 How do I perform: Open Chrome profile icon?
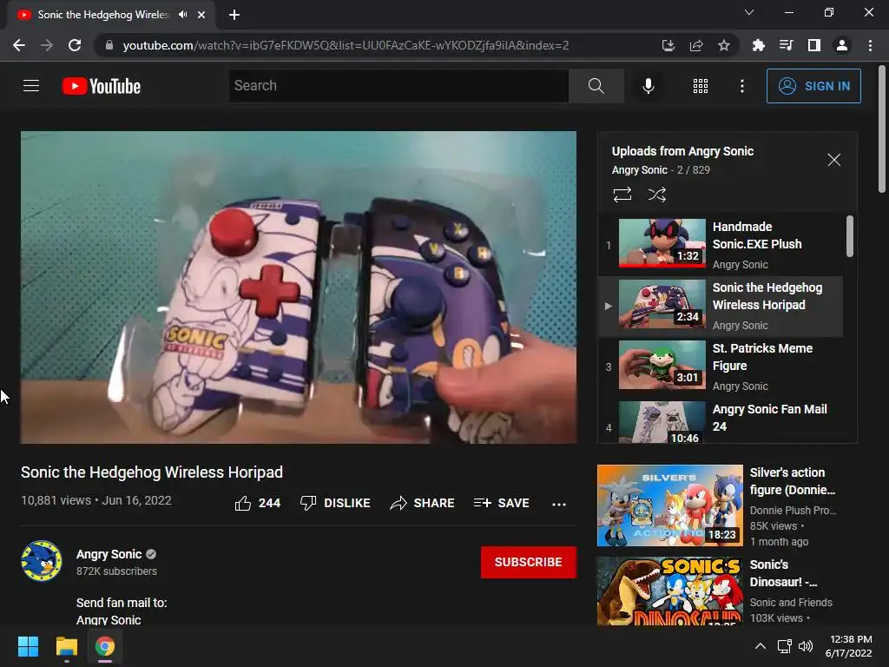click(x=842, y=45)
